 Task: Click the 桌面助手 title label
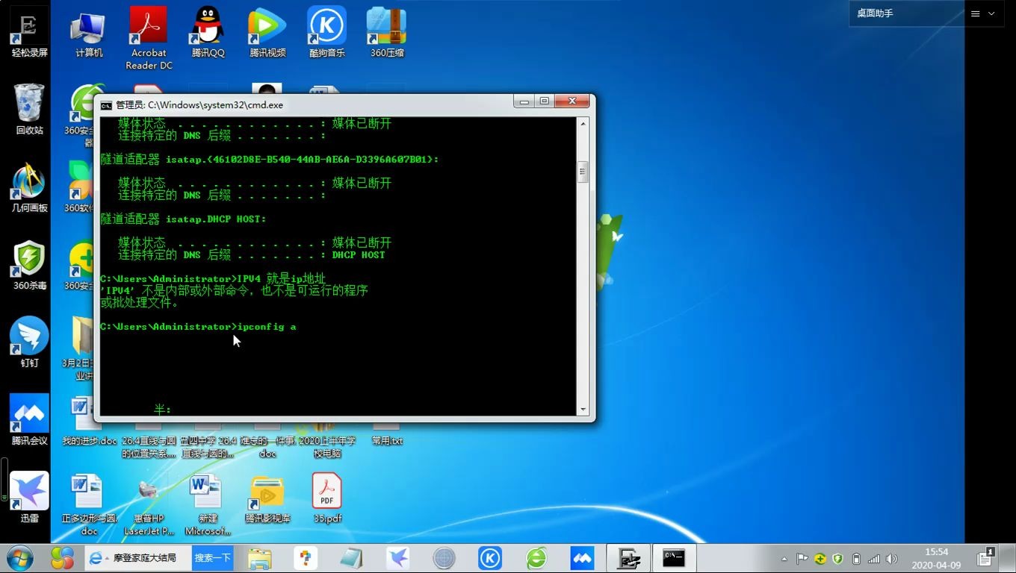click(x=875, y=13)
